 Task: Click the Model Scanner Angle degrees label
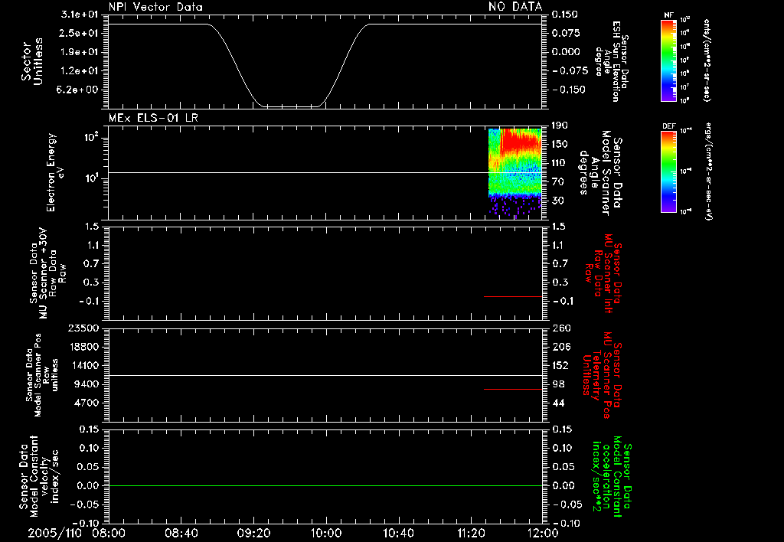tap(600, 173)
